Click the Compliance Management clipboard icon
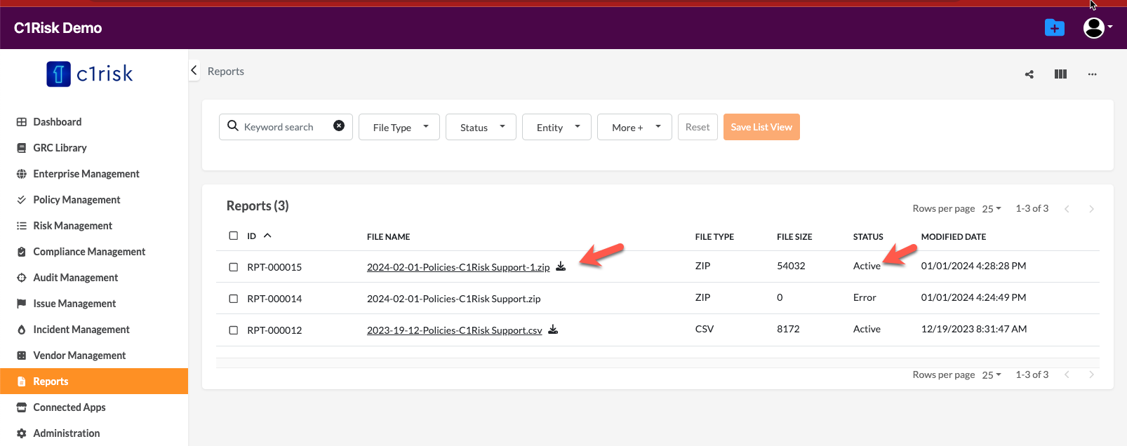Screen dimensions: 1127x446 (x=22, y=252)
